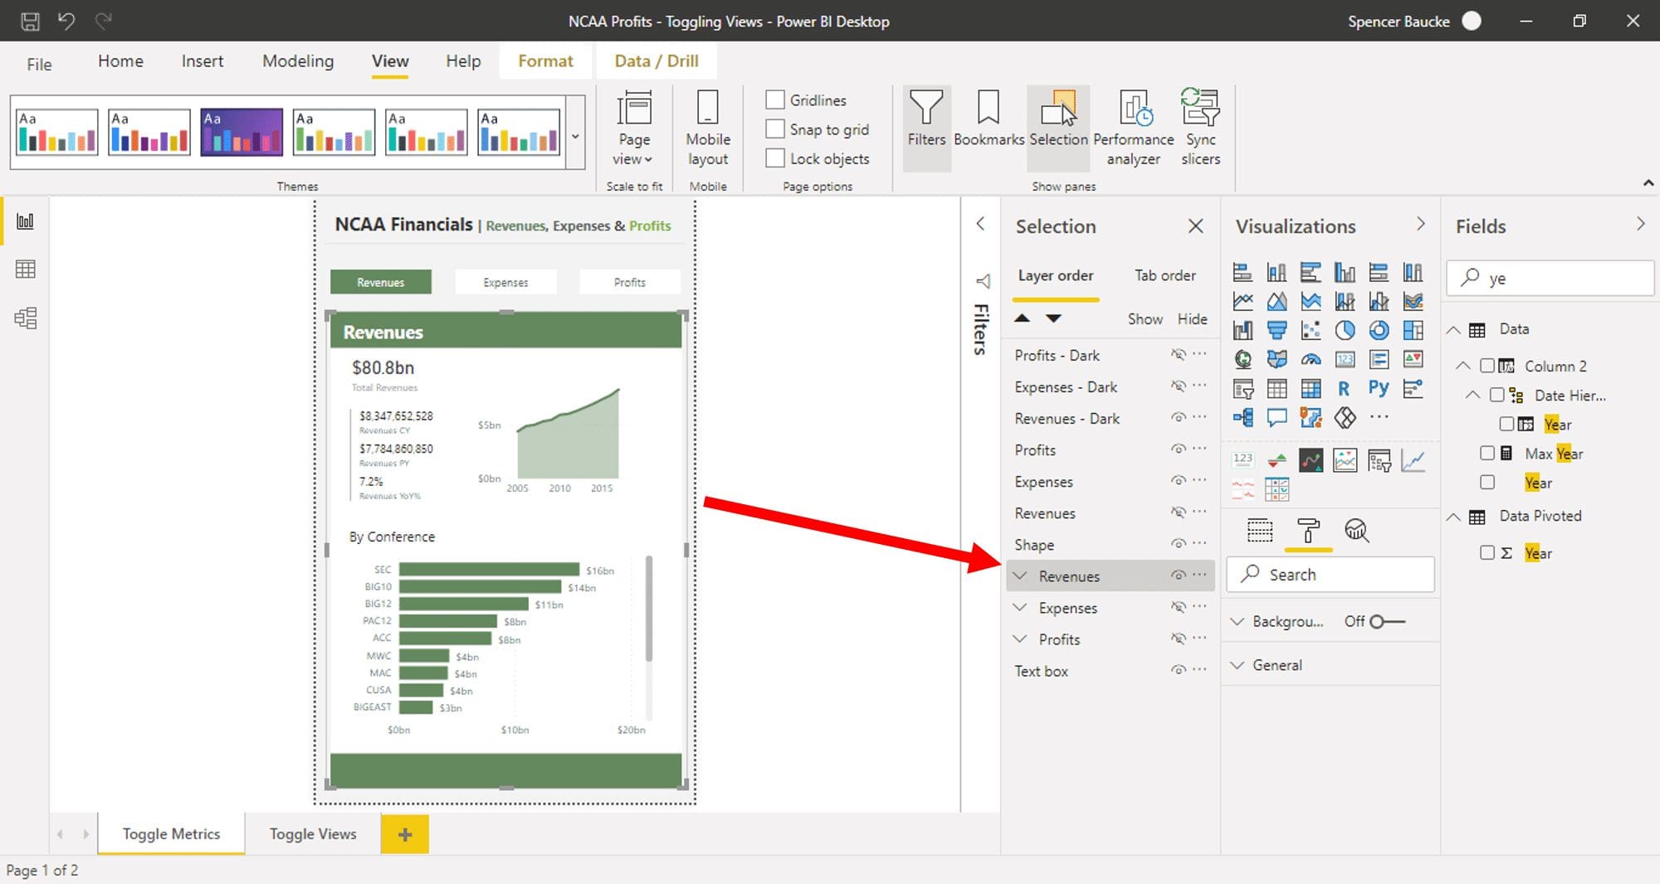Select the Pie chart visualization icon
The width and height of the screenshot is (1660, 884).
pos(1344,329)
